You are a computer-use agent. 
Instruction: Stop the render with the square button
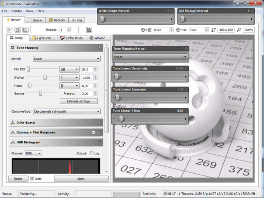tap(26, 30)
